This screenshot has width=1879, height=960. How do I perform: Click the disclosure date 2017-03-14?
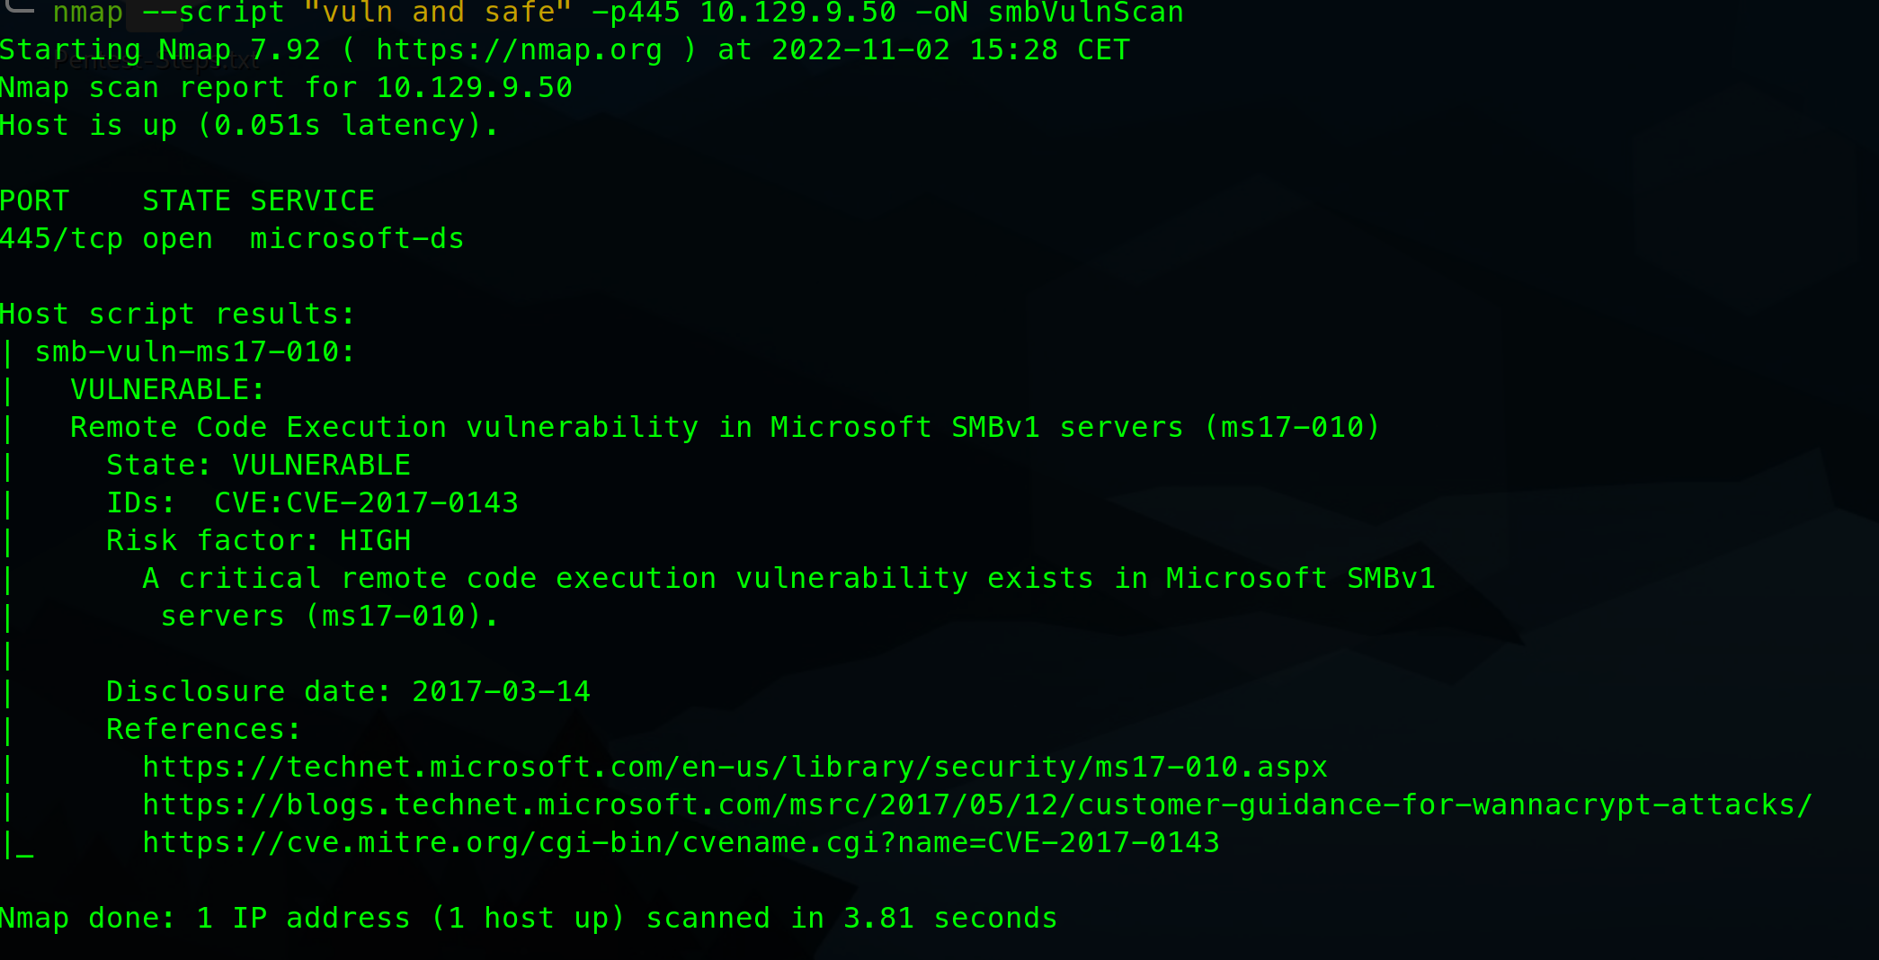[x=501, y=691]
